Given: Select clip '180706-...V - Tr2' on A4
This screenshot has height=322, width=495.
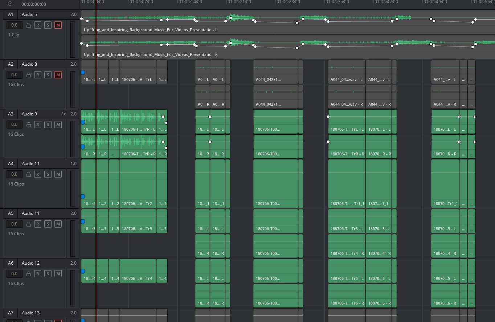Looking at the screenshot, I should point(138,184).
